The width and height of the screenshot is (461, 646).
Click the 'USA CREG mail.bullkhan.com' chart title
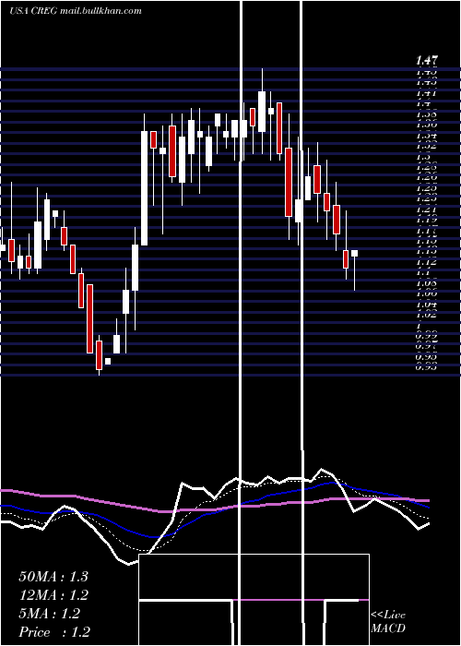pyautogui.click(x=76, y=11)
